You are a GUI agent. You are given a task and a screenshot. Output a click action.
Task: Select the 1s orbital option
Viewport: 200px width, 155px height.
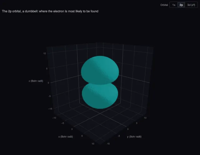[x=174, y=5]
